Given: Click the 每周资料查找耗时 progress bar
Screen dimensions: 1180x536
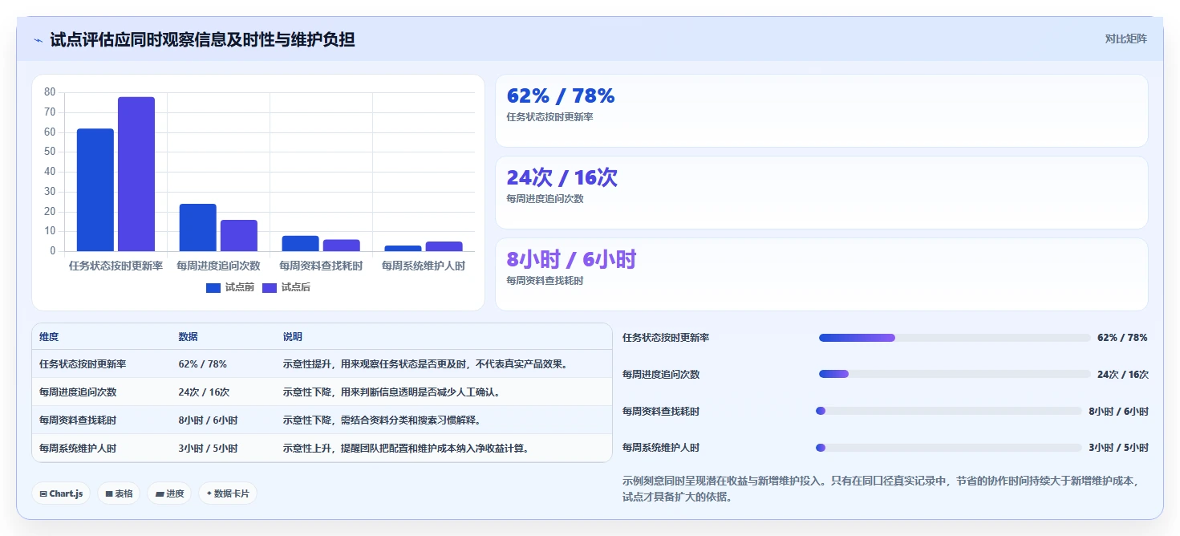Looking at the screenshot, I should click(950, 411).
